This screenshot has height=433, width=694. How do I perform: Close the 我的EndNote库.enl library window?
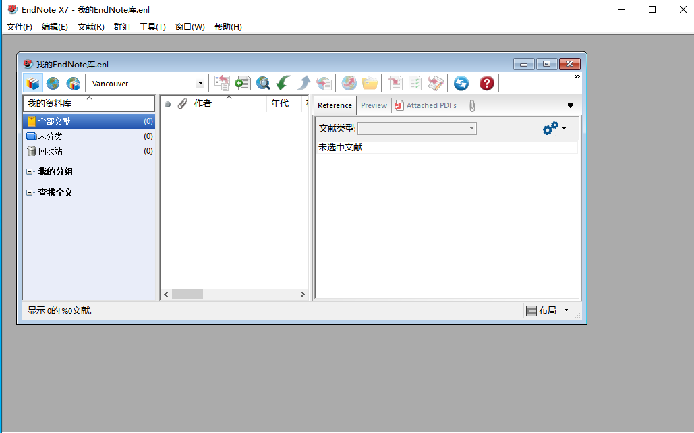[570, 64]
